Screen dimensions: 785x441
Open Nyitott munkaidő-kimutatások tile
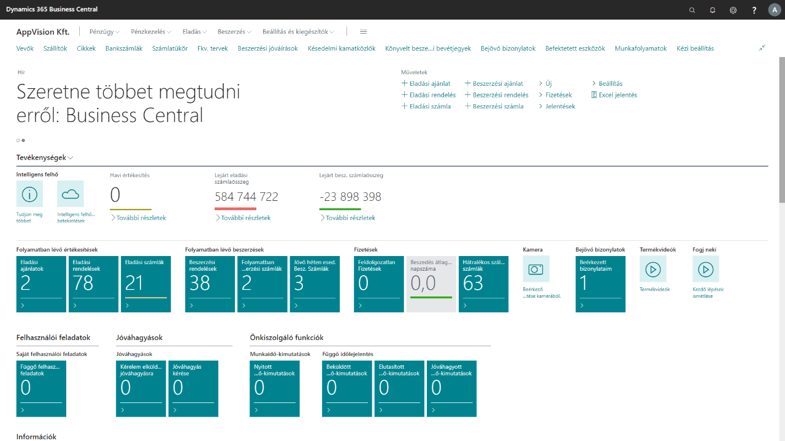(275, 389)
